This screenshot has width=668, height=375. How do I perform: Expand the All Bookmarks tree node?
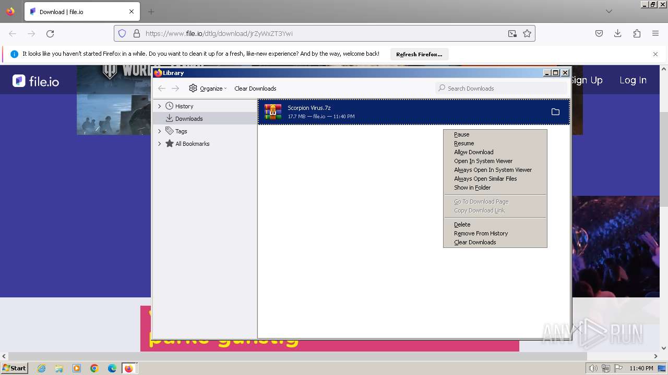(160, 144)
